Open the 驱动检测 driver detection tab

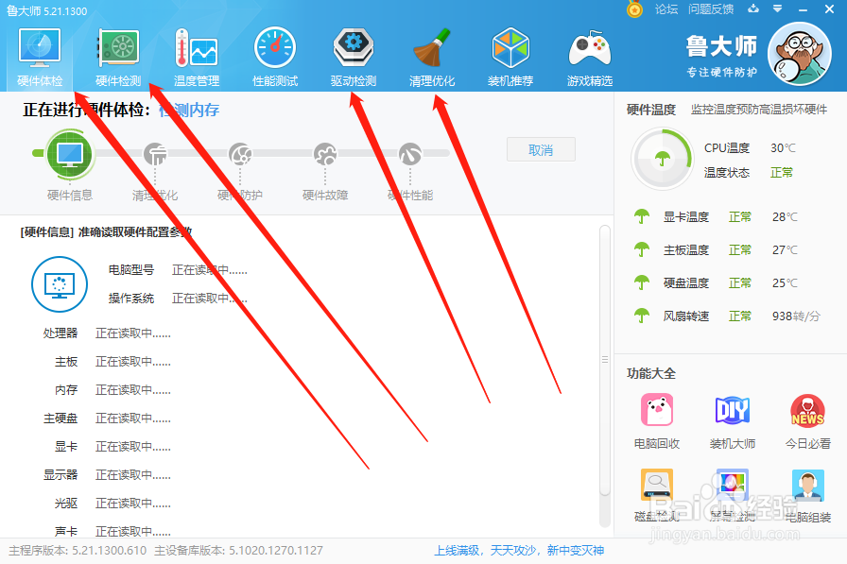click(354, 58)
